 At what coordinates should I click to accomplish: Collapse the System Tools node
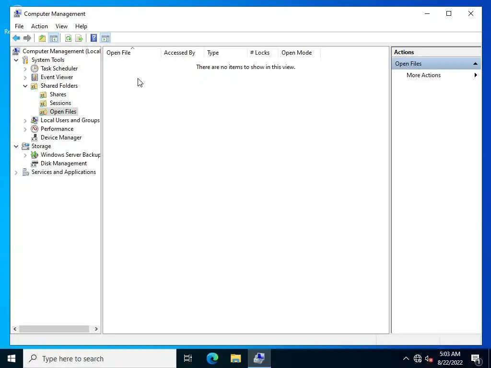(16, 60)
